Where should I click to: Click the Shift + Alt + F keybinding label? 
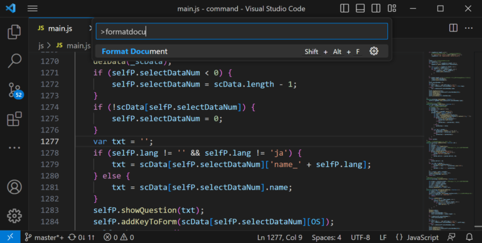(332, 51)
